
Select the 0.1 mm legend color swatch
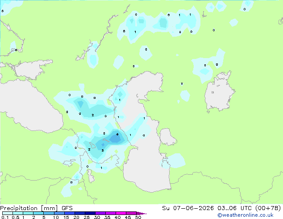tap(8, 213)
